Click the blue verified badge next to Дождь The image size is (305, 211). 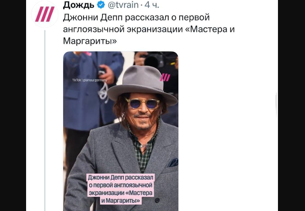coord(101,5)
